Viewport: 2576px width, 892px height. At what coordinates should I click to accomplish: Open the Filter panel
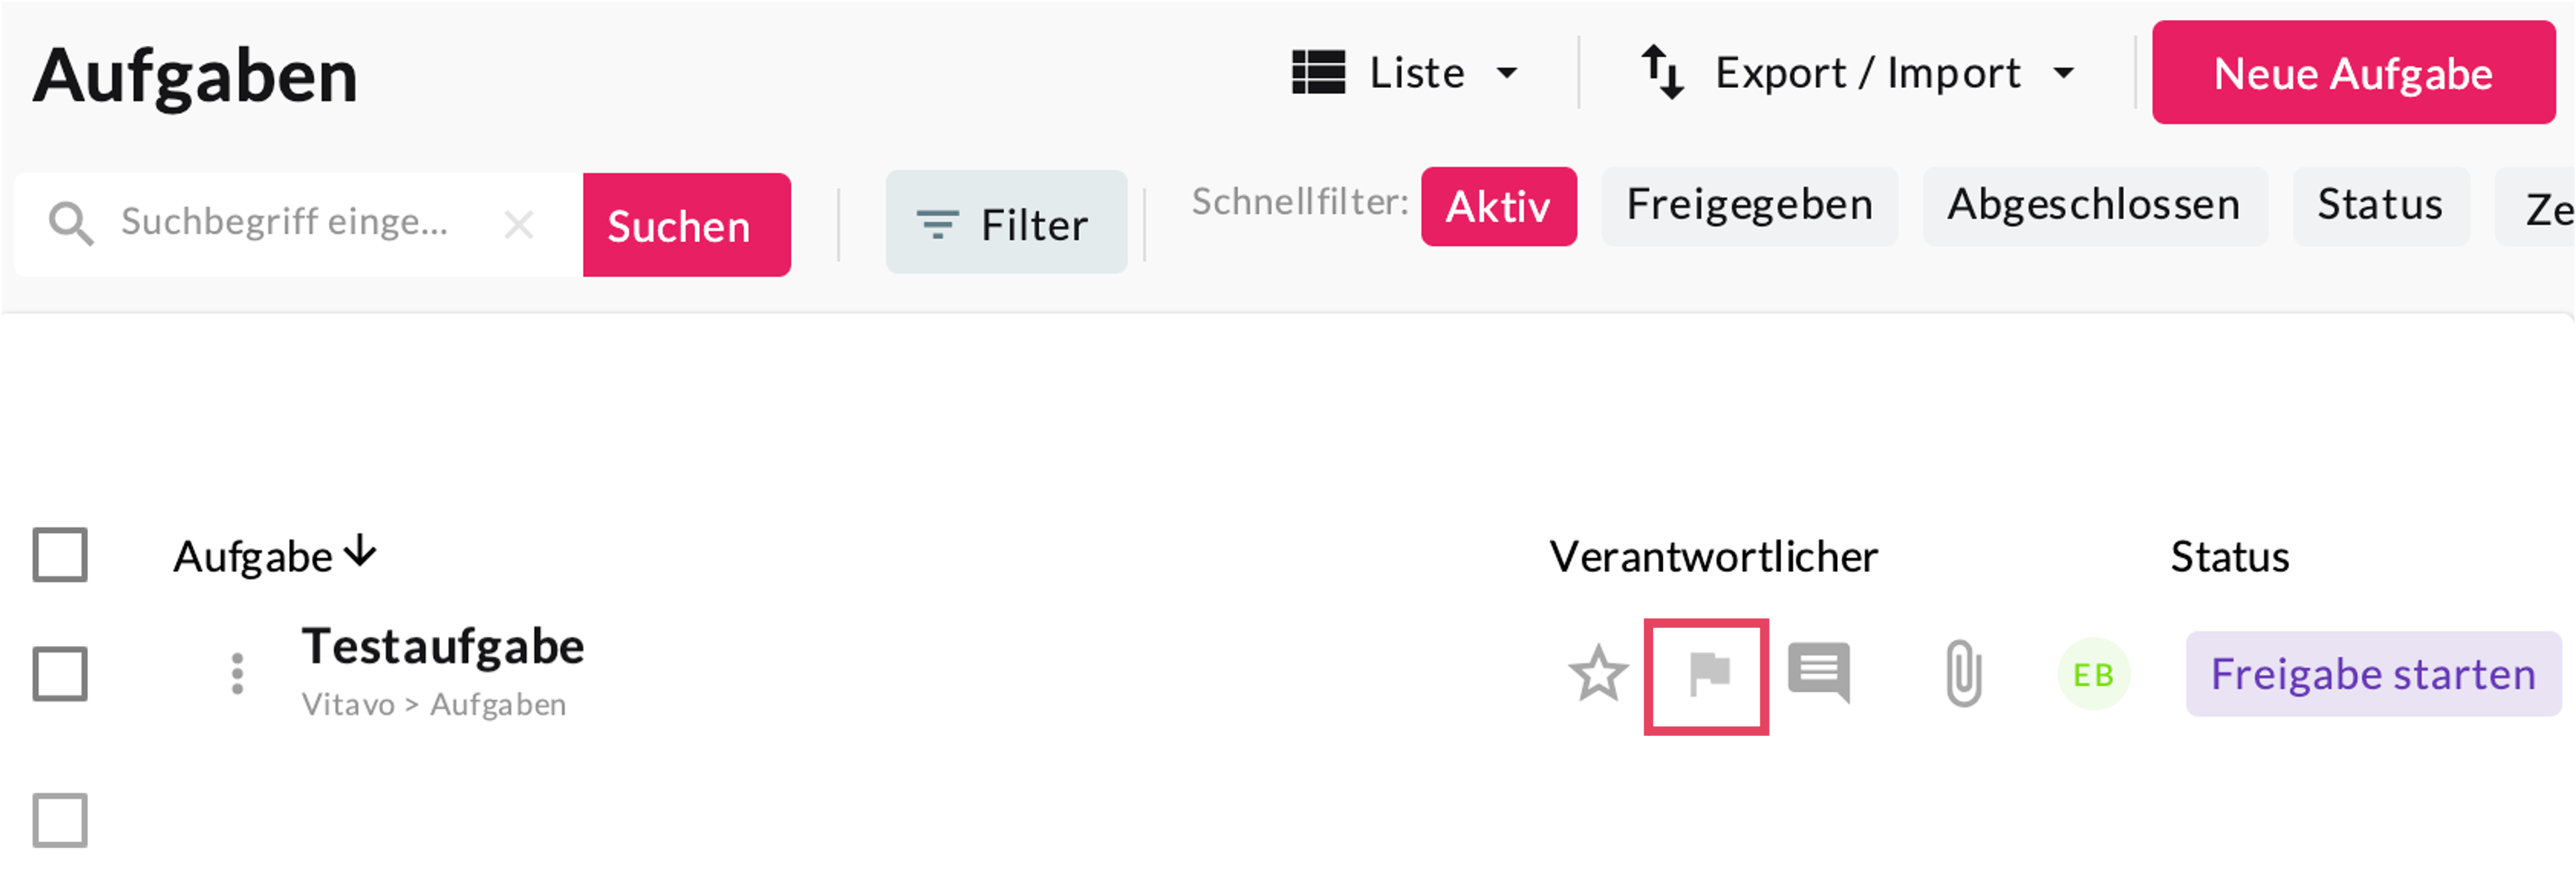coord(1006,223)
